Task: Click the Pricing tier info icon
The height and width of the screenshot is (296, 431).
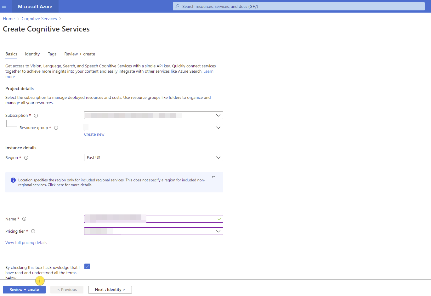Action: click(33, 231)
